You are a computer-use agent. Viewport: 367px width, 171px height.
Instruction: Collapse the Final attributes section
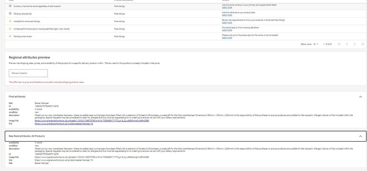[360, 96]
